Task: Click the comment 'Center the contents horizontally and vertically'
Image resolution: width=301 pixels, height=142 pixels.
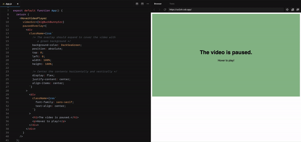Action: (x=75, y=71)
